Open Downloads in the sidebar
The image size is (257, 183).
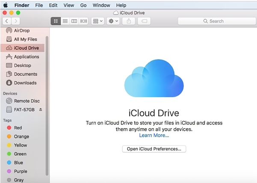coord(23,83)
